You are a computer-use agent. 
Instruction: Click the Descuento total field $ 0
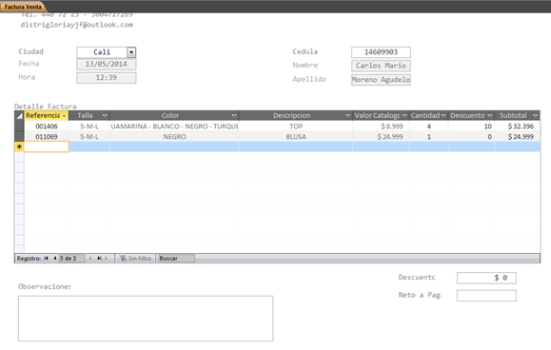click(486, 278)
